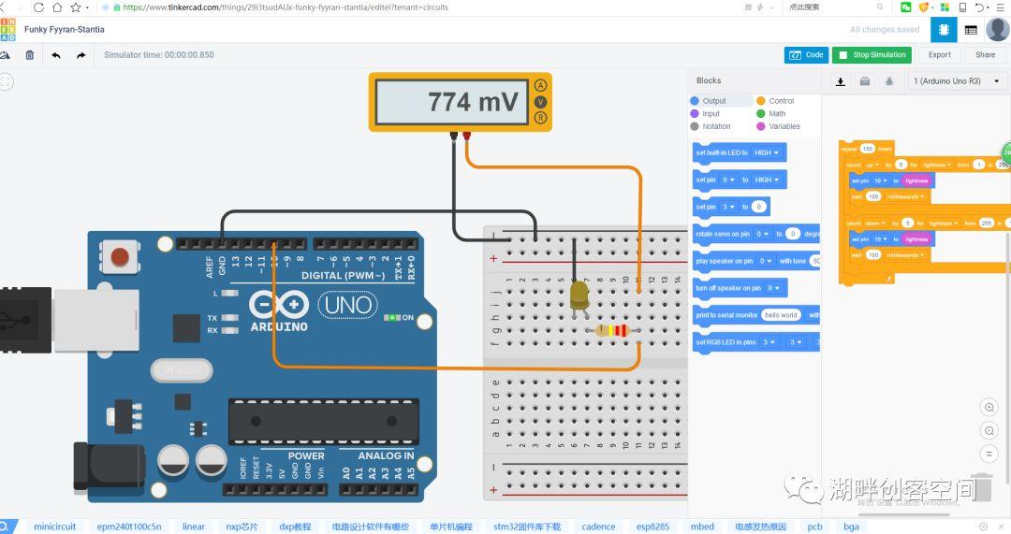Click the hello world text field in print block

pyautogui.click(x=781, y=315)
